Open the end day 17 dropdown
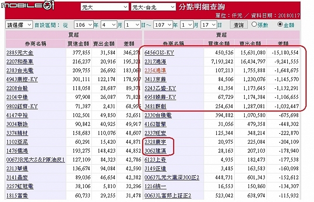314x202 pixels. 208,25
